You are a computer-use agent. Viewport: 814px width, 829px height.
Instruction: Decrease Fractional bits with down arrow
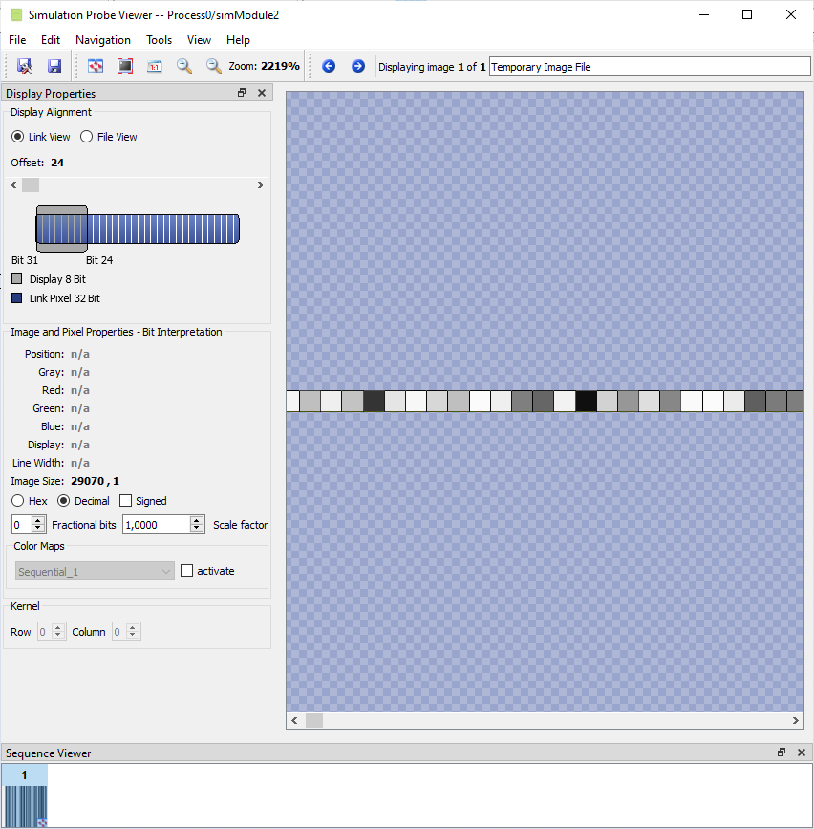(x=37, y=529)
